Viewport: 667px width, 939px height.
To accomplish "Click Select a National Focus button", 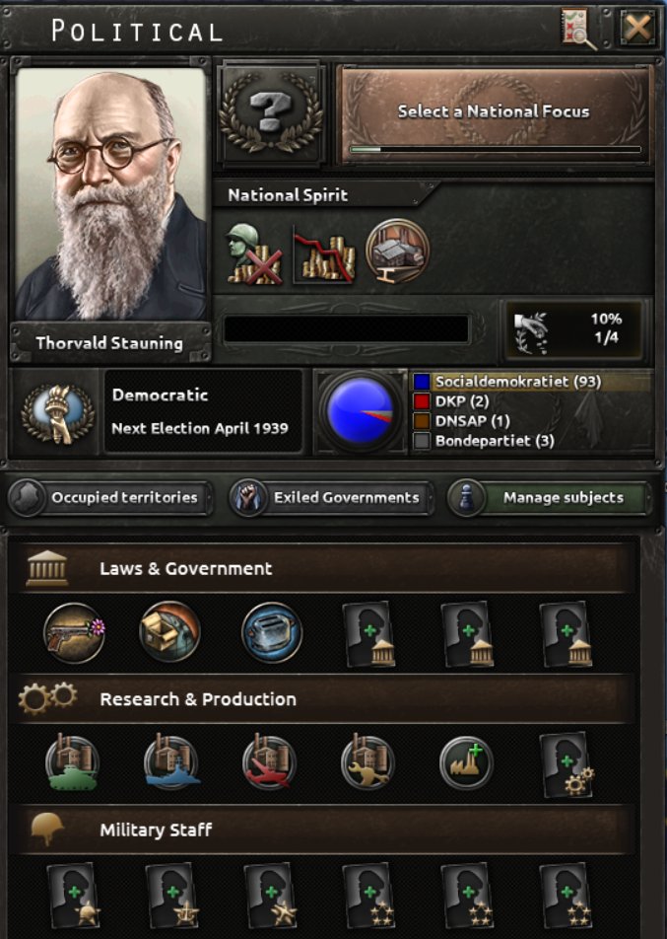I will 495,114.
